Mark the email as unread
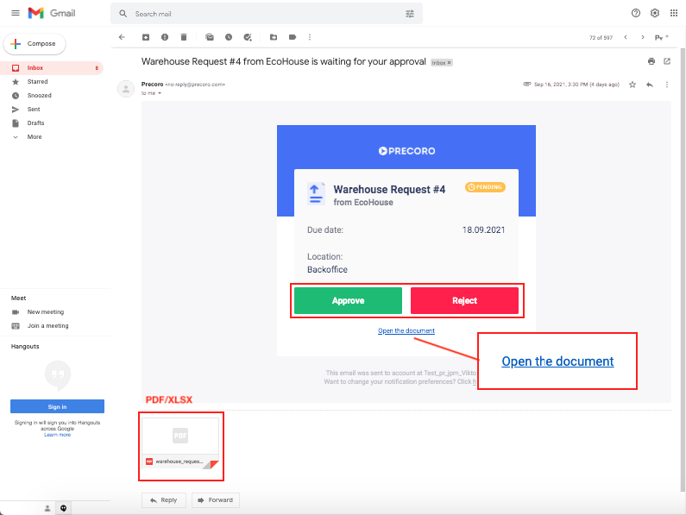Viewport: 686px width, 515px height. 210,37
